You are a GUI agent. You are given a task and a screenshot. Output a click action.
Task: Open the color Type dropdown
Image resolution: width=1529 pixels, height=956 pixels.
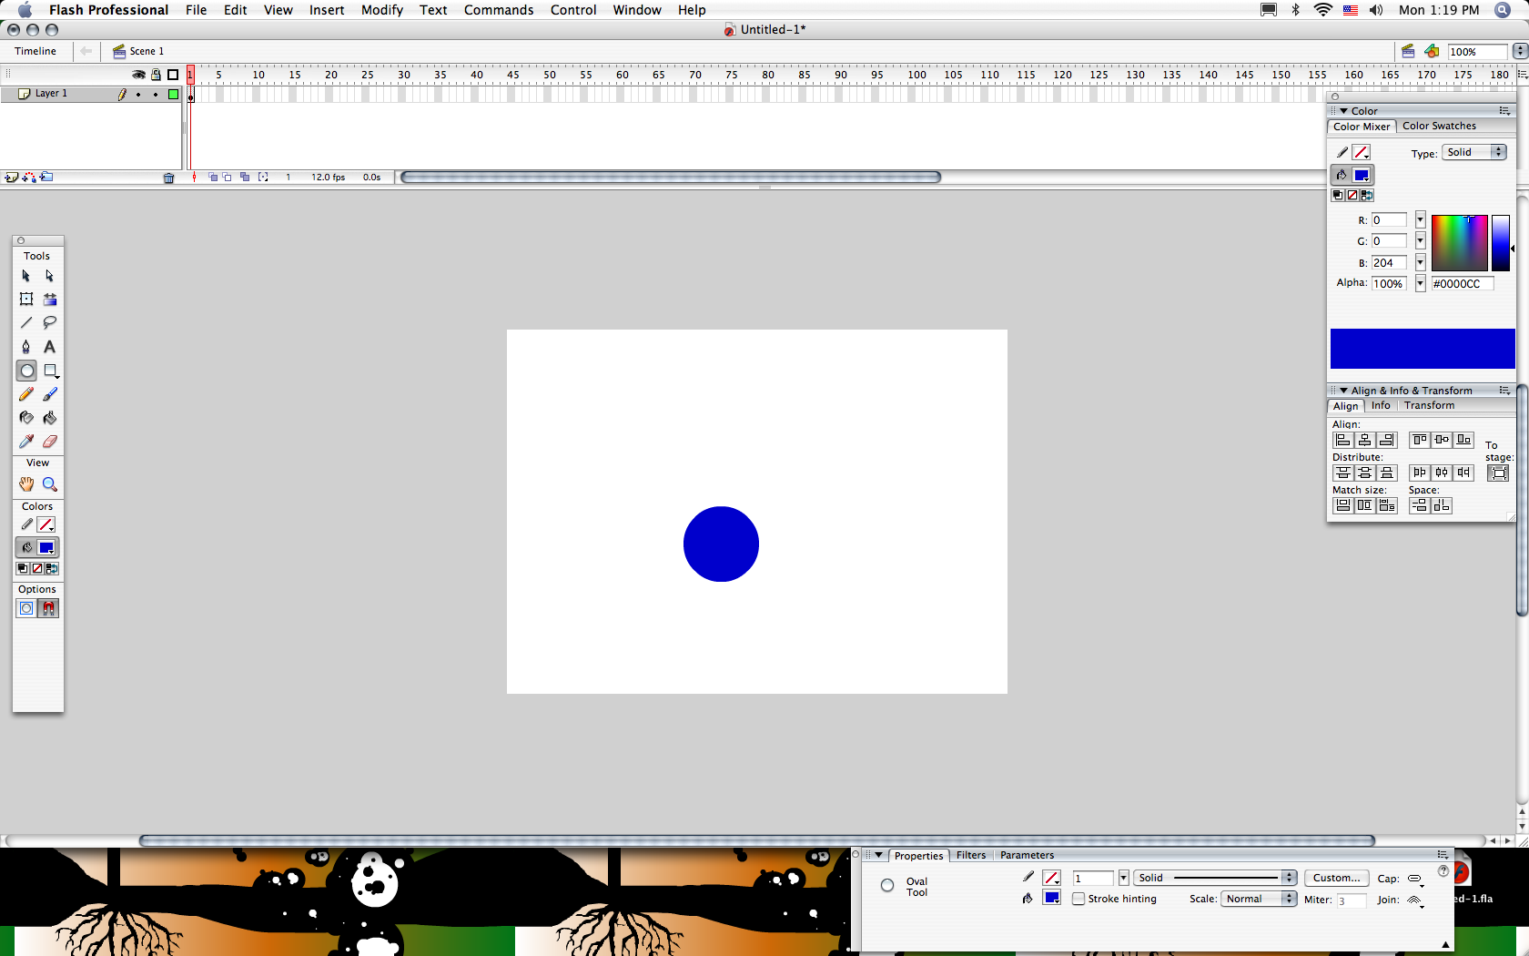[1473, 152]
